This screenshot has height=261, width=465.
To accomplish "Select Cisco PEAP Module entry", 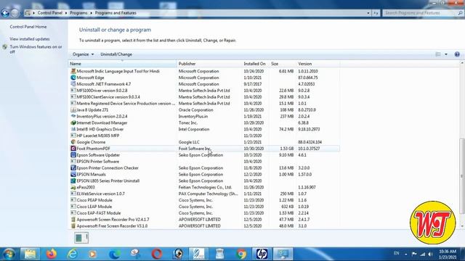I will pyautogui.click(x=204, y=200).
